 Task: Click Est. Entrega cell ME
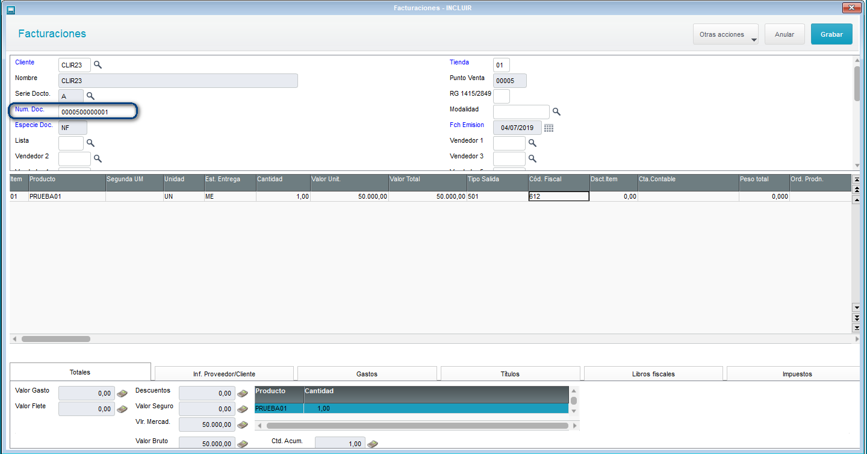coord(230,196)
